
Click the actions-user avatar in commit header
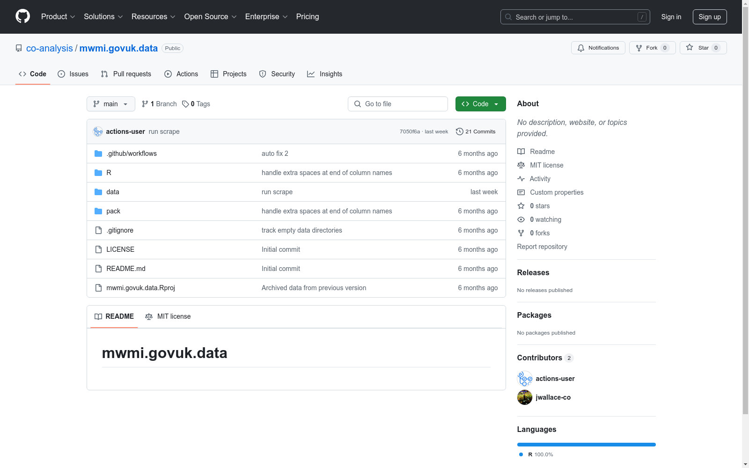pos(98,132)
